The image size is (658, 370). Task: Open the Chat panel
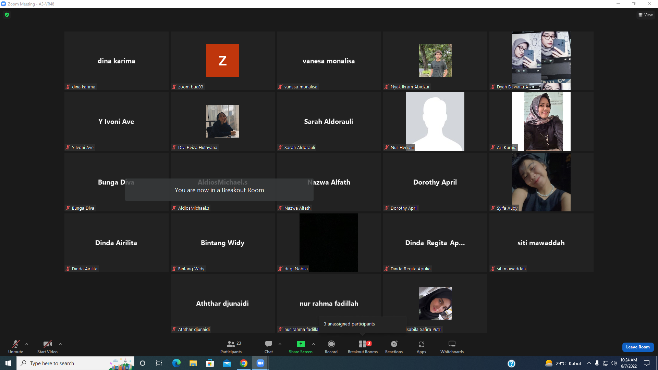pos(269,346)
